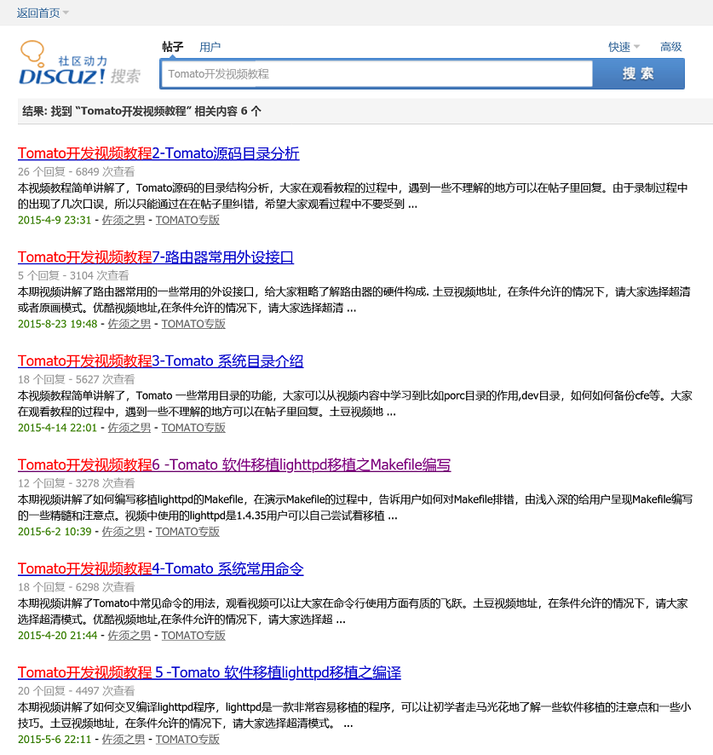Click the text 12 个回复 - 3278 次查看

click(x=76, y=483)
